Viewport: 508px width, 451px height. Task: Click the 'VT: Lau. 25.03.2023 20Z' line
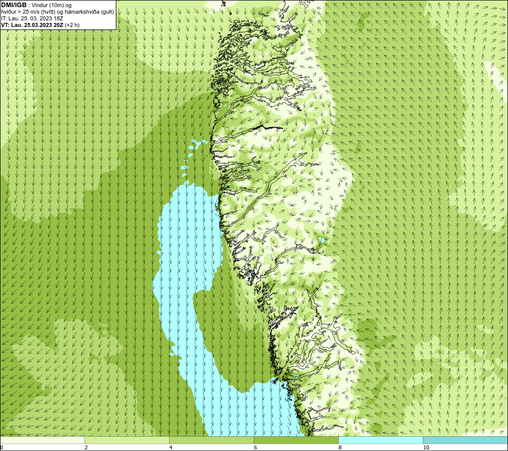point(32,24)
